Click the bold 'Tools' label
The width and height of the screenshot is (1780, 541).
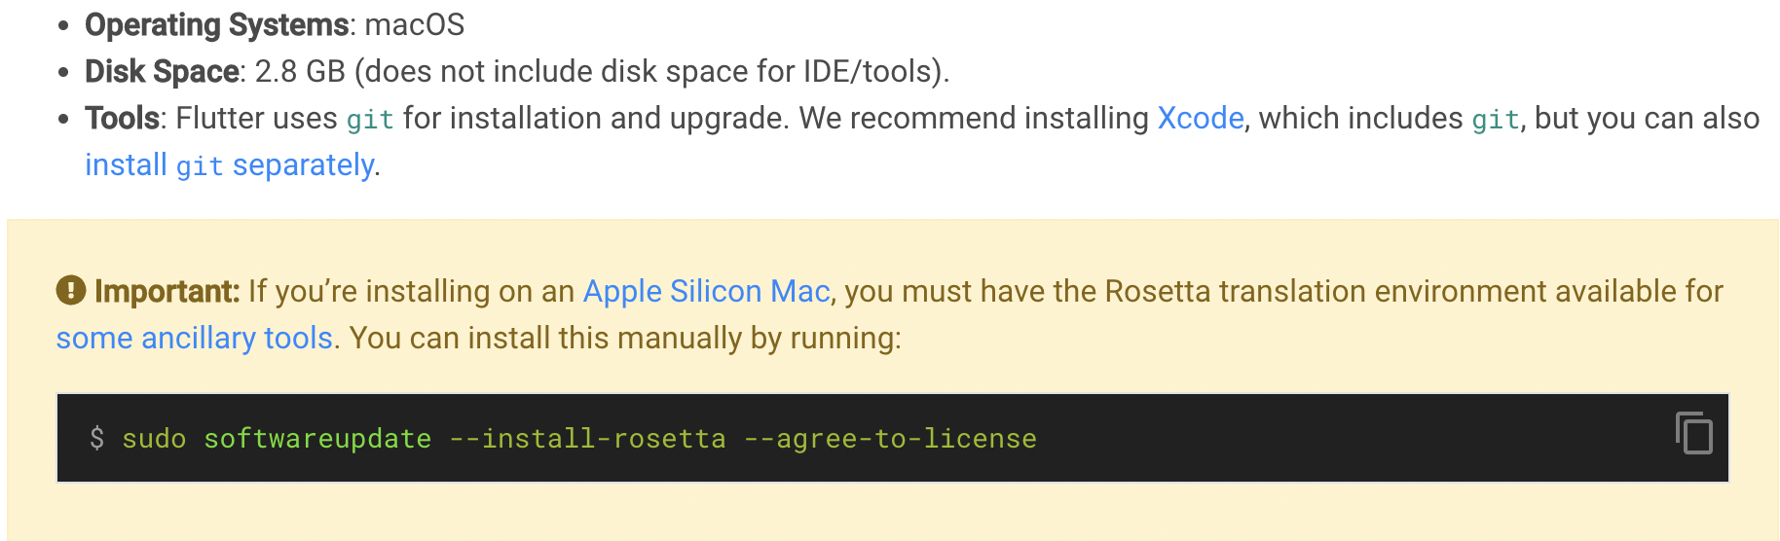(122, 118)
